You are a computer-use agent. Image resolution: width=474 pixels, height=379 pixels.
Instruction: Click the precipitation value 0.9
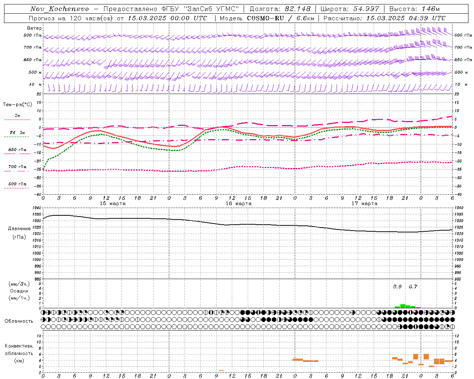(397, 286)
